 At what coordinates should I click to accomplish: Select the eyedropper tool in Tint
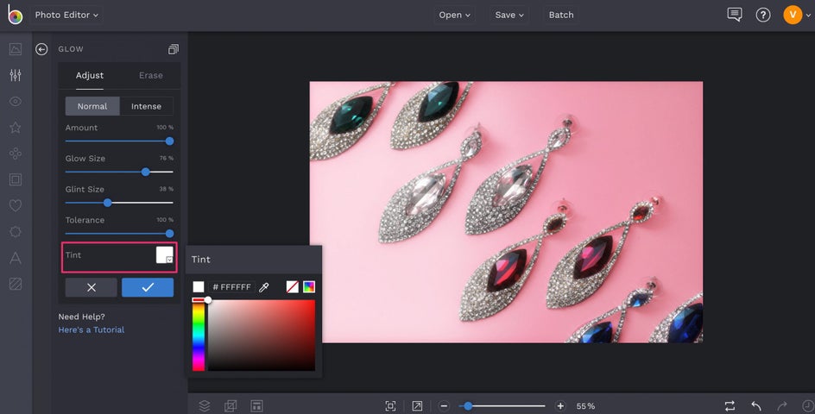coord(264,286)
